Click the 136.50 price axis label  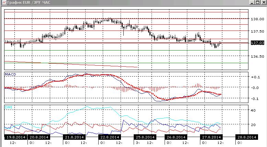point(257,56)
